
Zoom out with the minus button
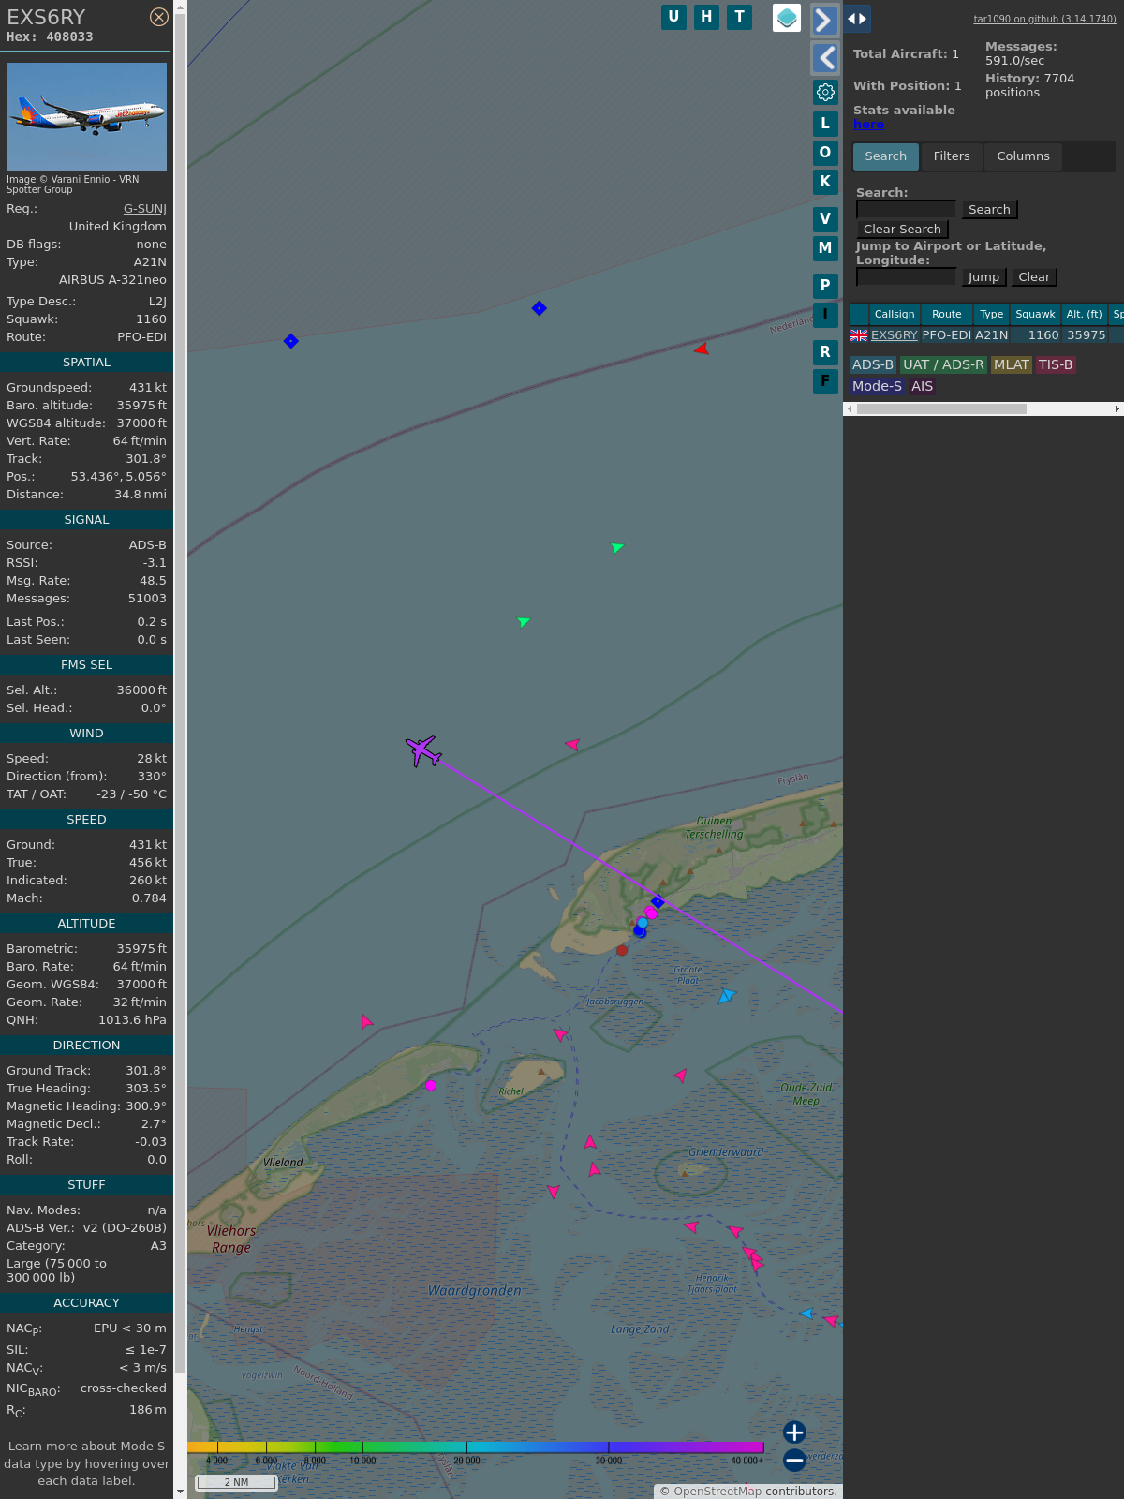794,1461
